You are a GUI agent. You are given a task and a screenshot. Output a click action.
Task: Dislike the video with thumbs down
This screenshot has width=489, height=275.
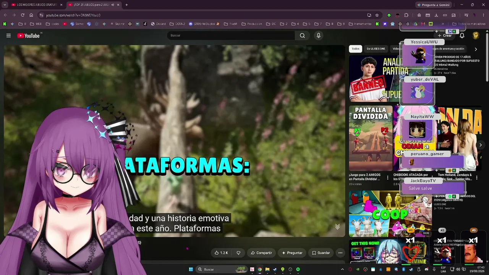tap(238, 253)
